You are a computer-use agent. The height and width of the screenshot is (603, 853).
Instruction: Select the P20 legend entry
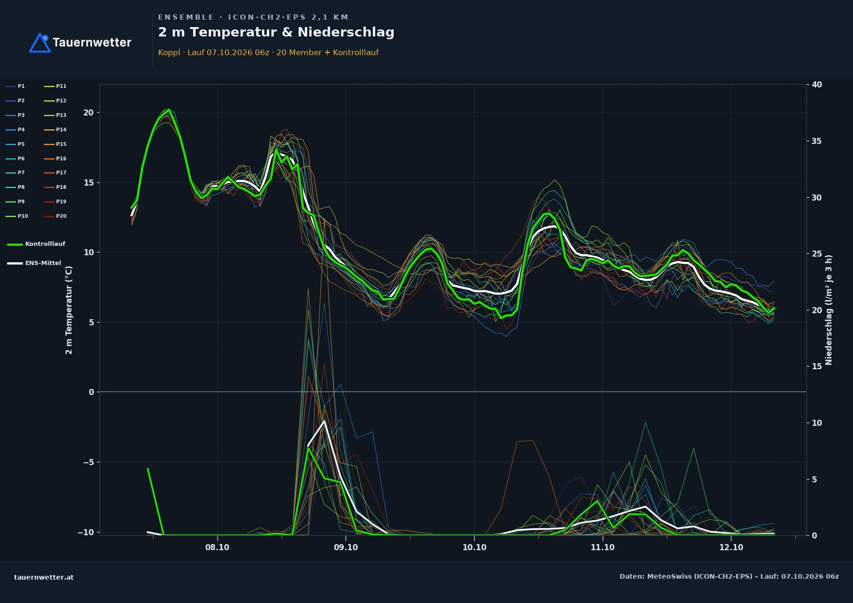point(55,216)
